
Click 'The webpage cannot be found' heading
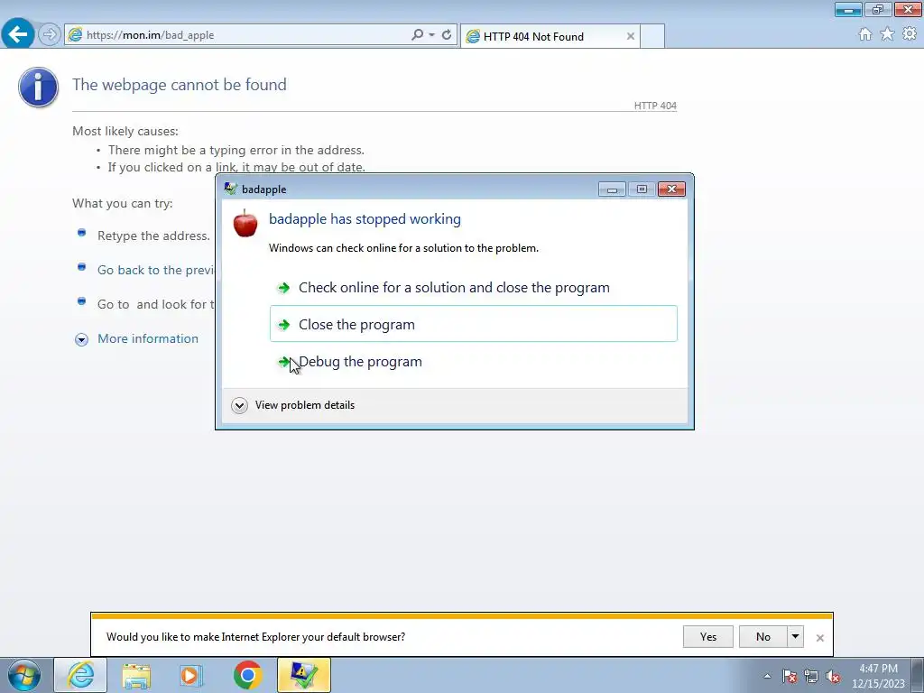(x=180, y=85)
